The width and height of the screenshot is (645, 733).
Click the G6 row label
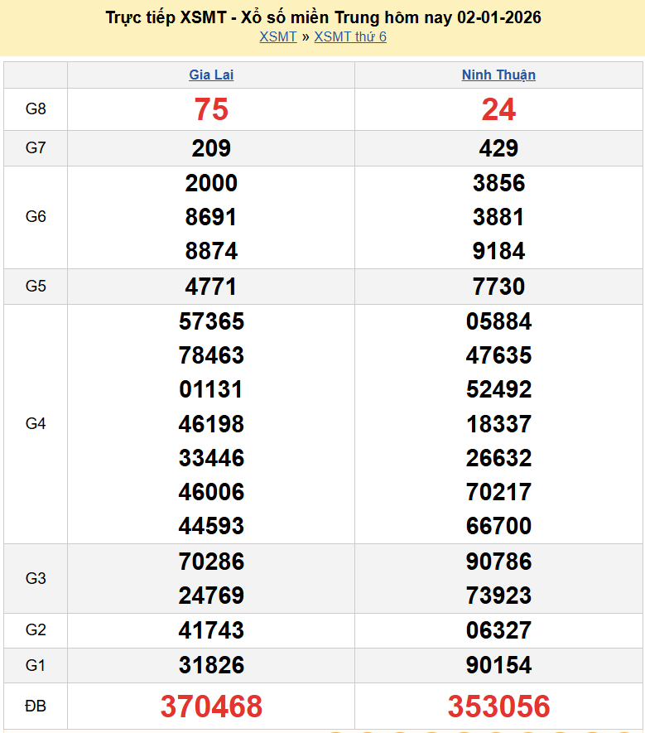click(36, 216)
